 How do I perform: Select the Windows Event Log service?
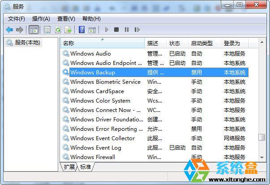(95, 148)
